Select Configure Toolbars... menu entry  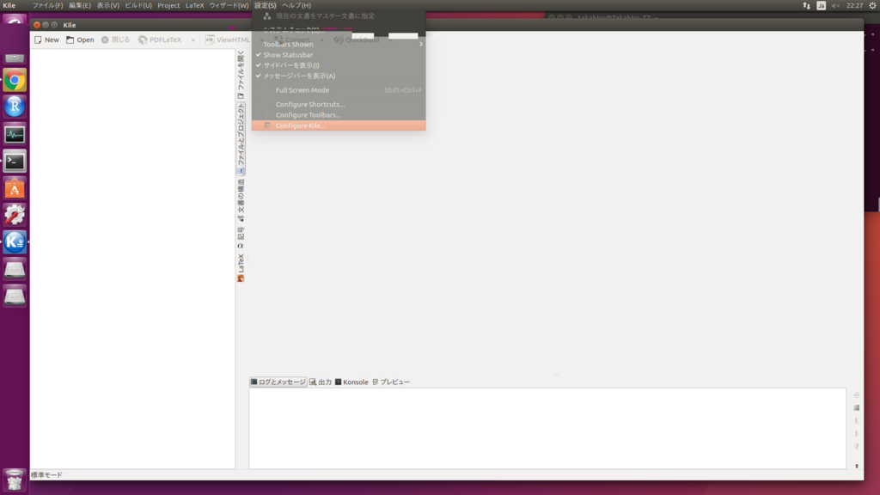tap(339, 115)
